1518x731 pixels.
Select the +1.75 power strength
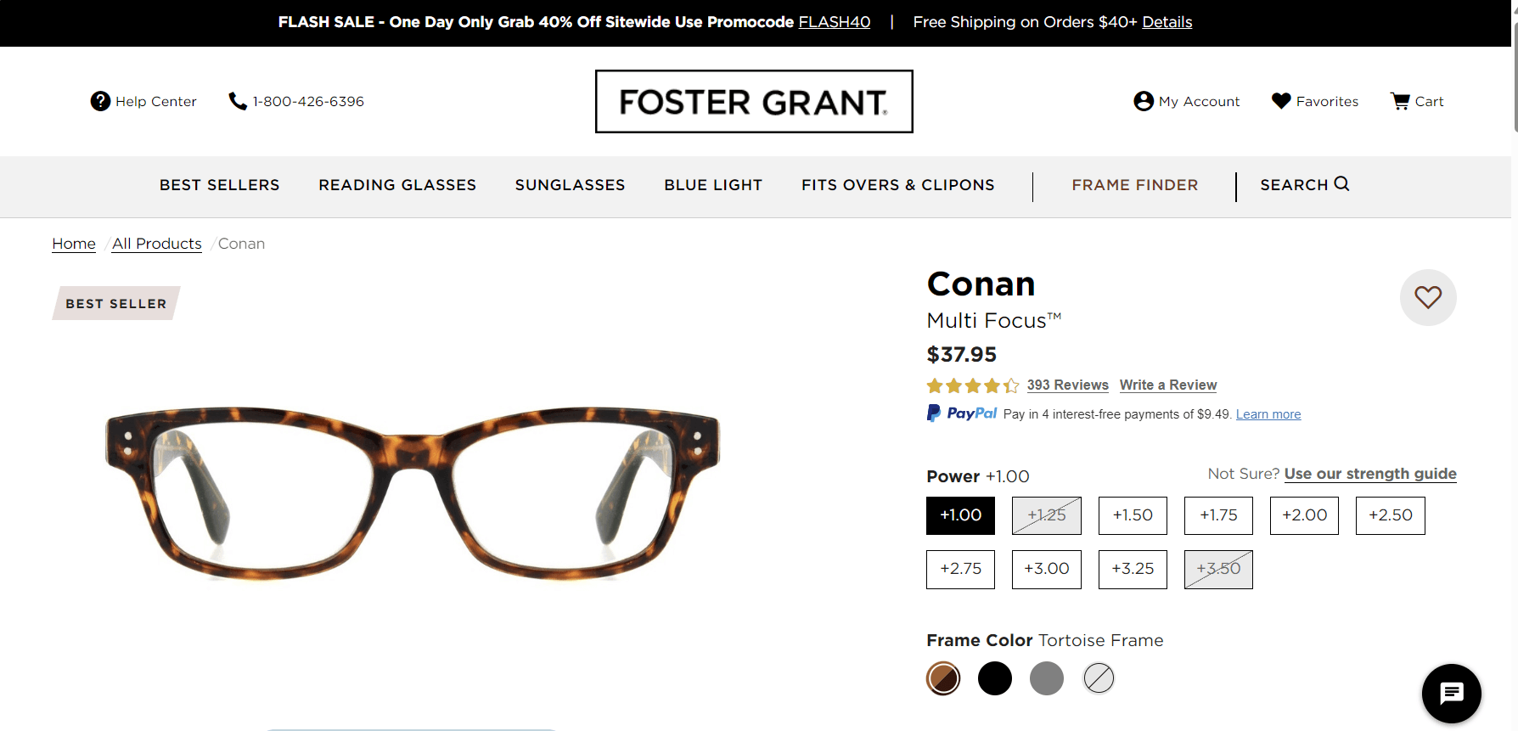tap(1218, 515)
